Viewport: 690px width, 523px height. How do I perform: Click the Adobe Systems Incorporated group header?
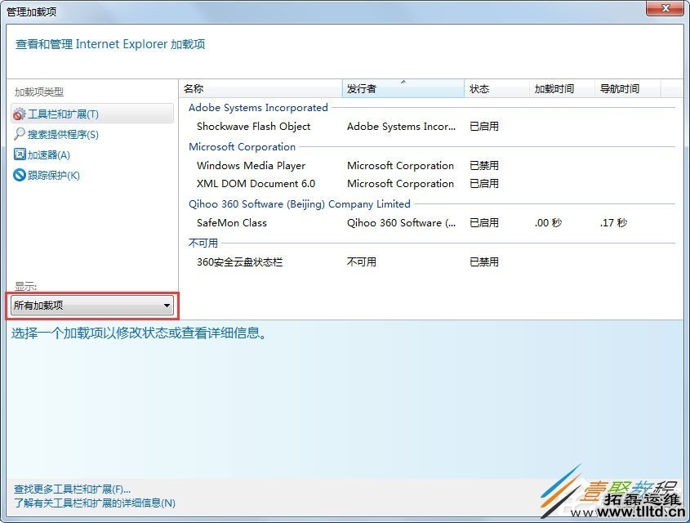click(x=258, y=107)
